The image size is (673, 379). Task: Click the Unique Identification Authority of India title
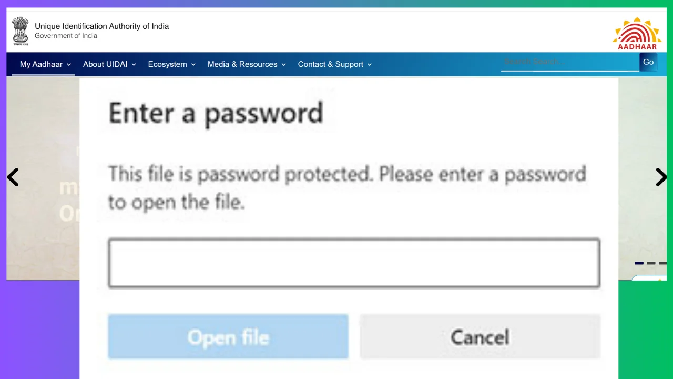(x=101, y=26)
